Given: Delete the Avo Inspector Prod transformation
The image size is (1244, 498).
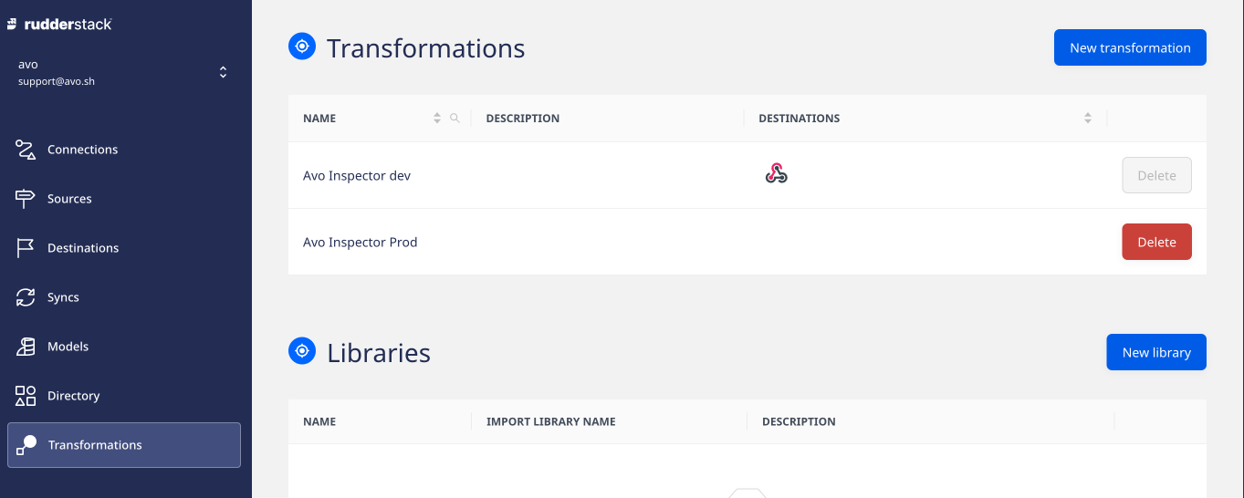Looking at the screenshot, I should click(1155, 242).
